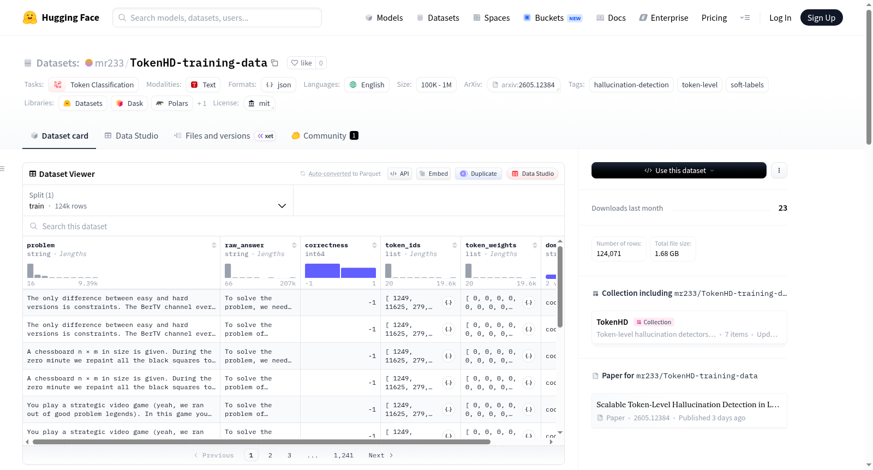Sort the token_weights column
873x470 pixels.
coord(535,246)
